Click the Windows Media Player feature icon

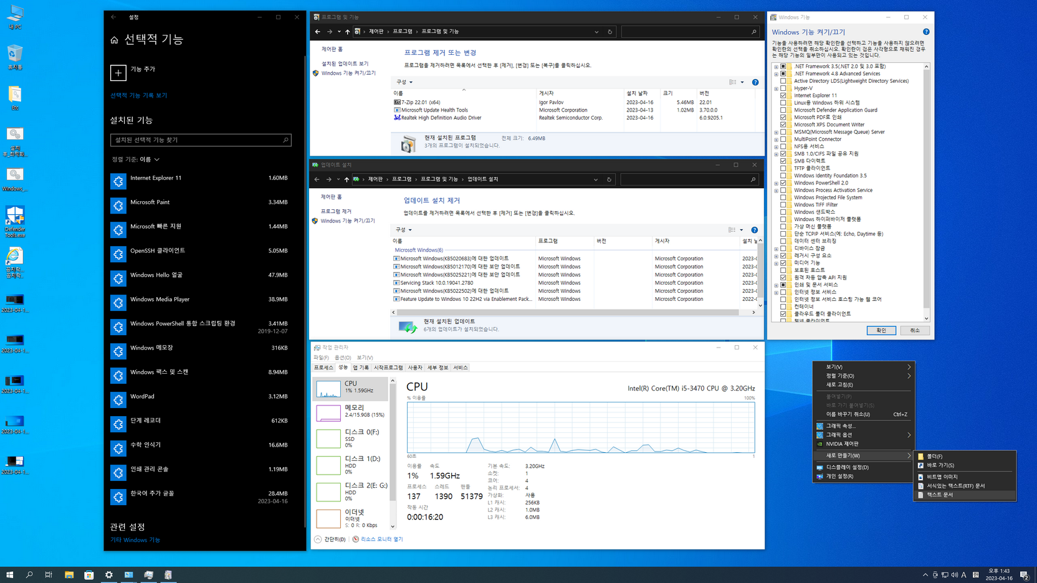(x=118, y=303)
